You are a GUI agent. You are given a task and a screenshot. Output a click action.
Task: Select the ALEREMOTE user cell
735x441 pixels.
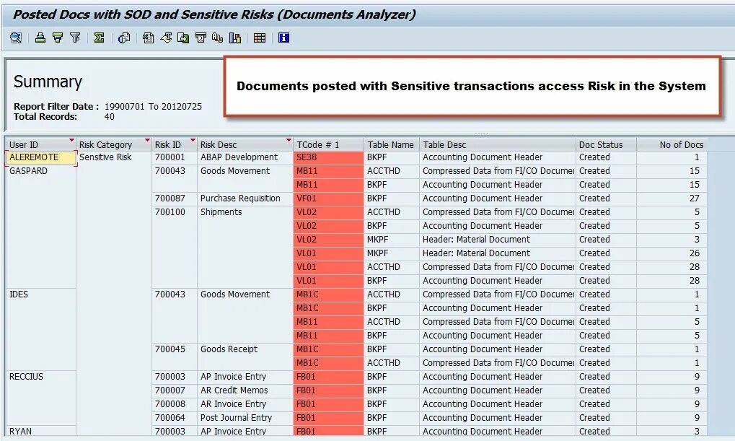pos(40,157)
